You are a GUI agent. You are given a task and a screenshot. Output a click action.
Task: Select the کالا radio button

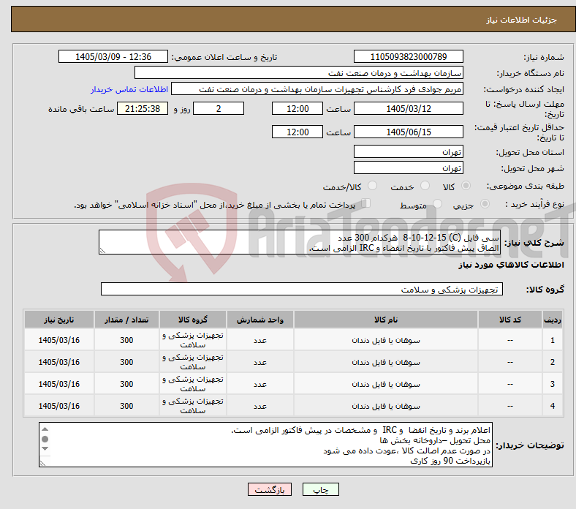(x=466, y=186)
